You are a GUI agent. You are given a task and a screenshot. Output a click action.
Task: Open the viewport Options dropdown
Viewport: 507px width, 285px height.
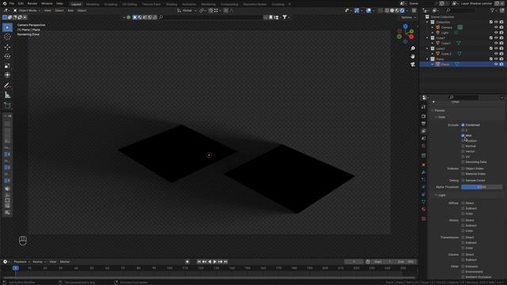tap(409, 17)
